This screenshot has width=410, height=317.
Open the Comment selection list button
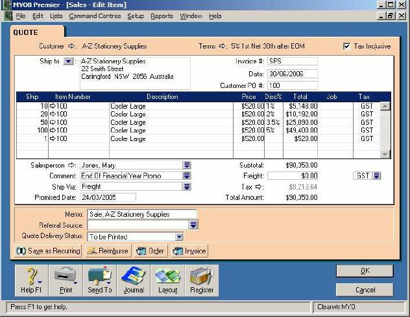(187, 176)
